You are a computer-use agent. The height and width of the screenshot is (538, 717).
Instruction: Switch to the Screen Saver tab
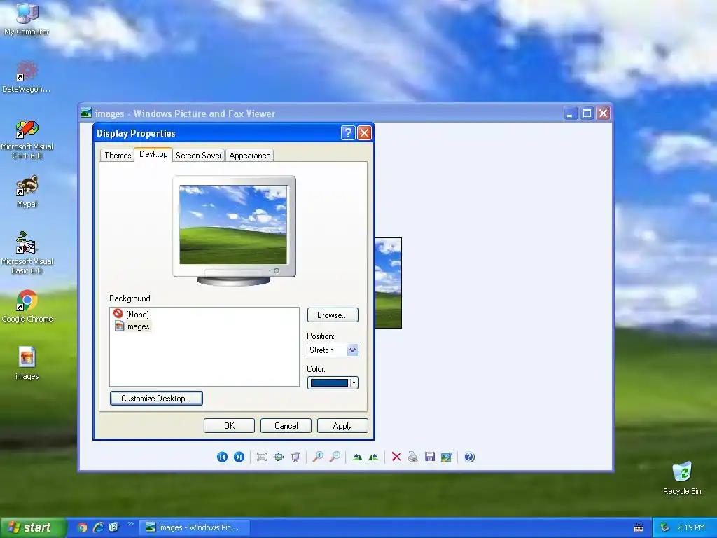(198, 155)
